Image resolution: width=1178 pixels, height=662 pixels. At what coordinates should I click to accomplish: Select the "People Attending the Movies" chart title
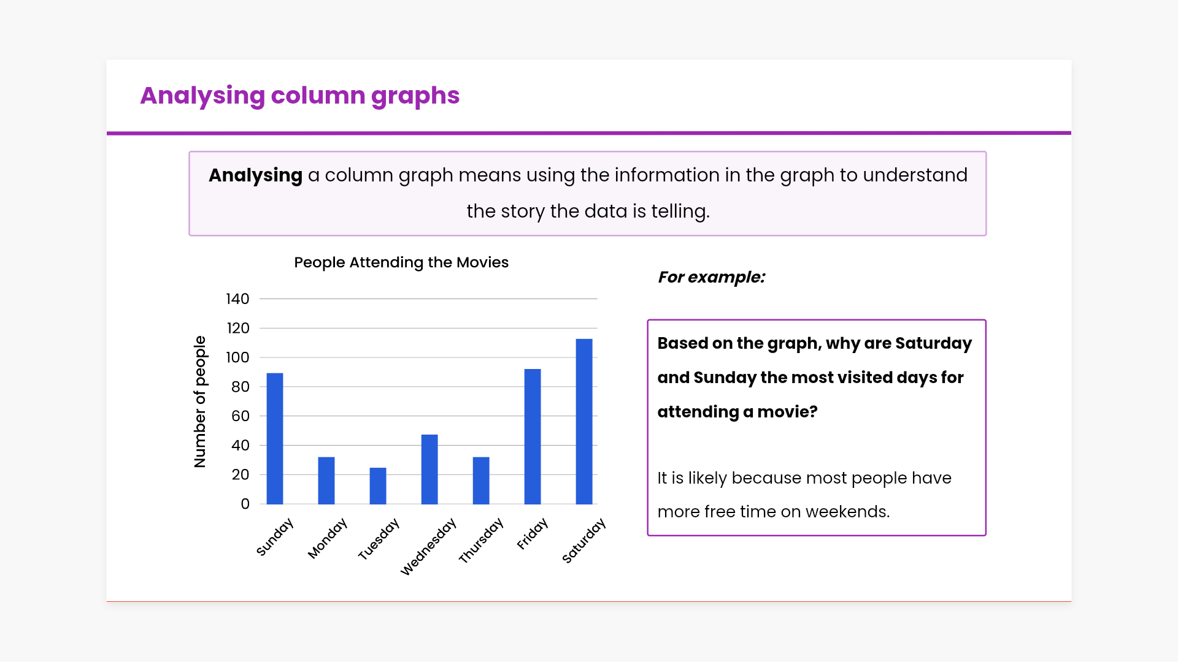401,262
